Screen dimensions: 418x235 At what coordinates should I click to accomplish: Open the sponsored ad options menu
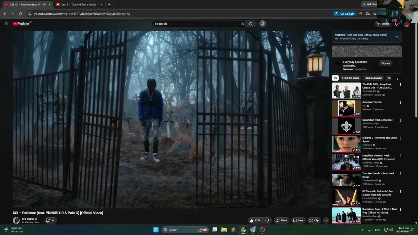pos(397,63)
